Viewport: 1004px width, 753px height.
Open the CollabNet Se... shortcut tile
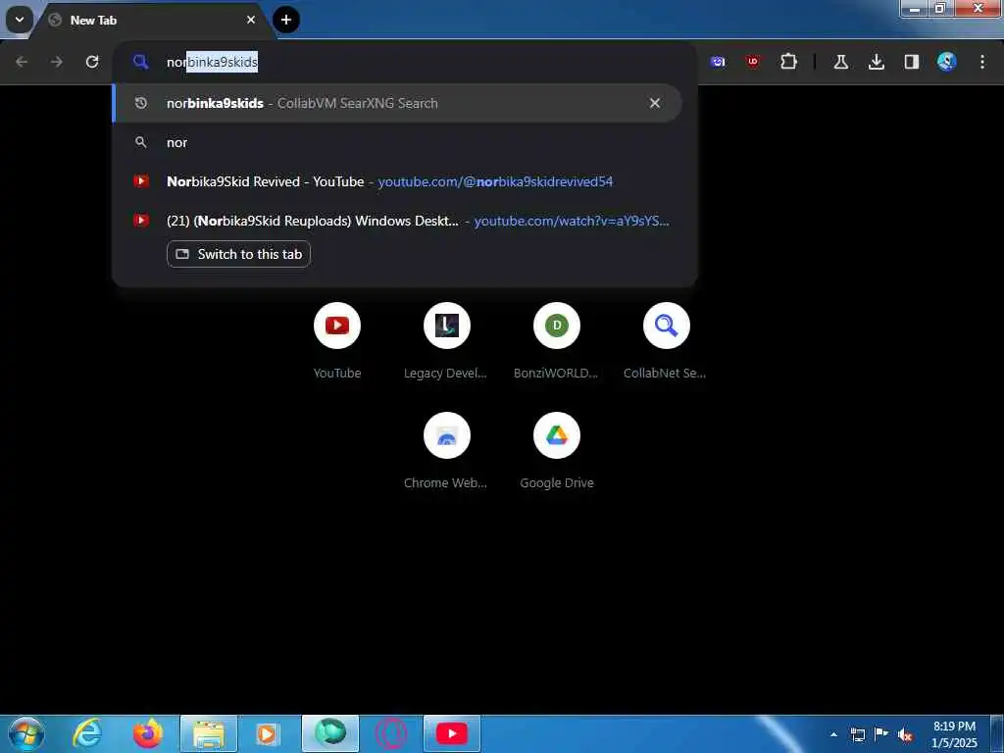pyautogui.click(x=666, y=341)
